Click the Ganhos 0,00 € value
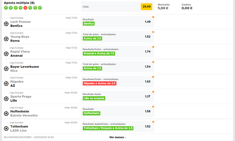Viewport: 235px width, 141px height. [187, 8]
